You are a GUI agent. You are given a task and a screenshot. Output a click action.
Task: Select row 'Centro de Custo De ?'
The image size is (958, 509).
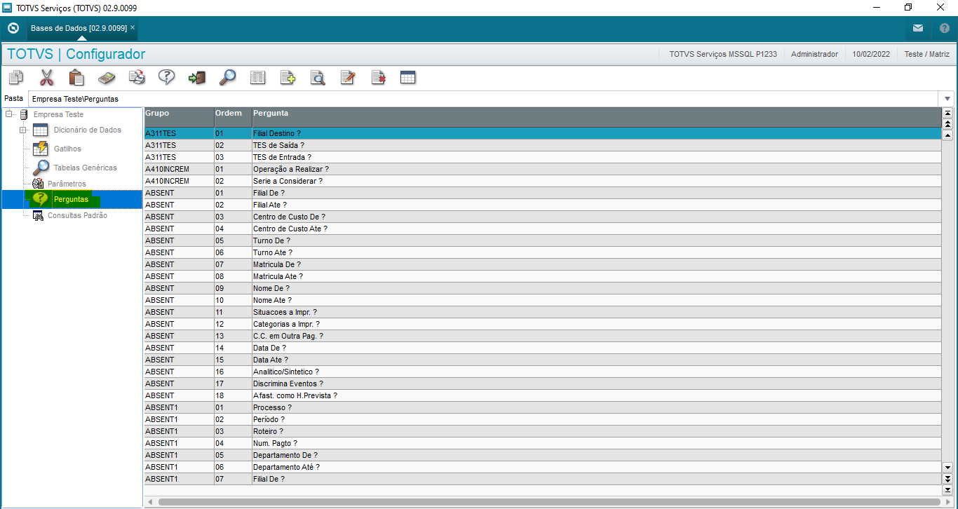point(542,217)
